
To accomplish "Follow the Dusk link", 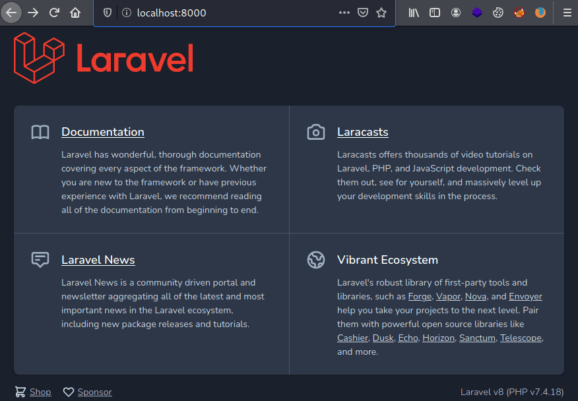I will click(x=383, y=338).
